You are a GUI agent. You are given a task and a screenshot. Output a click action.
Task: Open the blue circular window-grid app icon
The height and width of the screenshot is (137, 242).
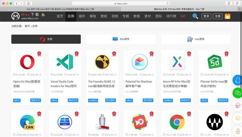65,122
